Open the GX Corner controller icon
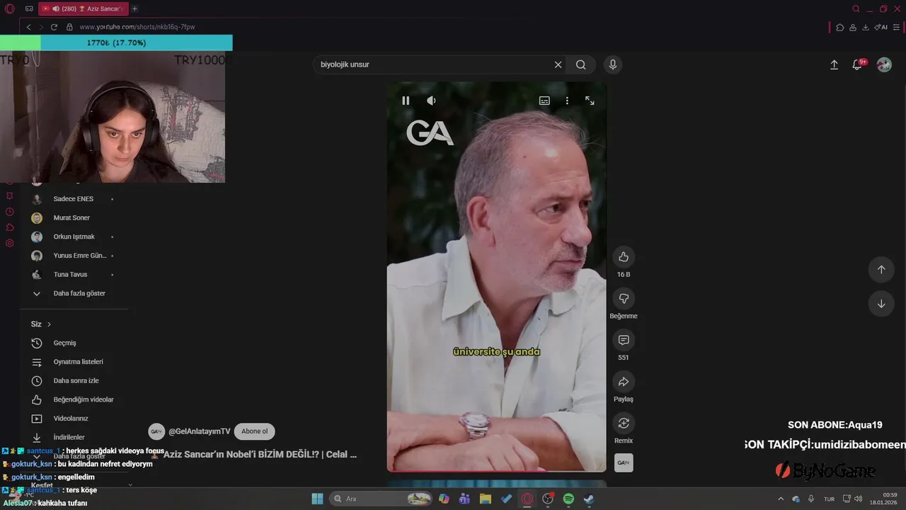The image size is (906, 510). click(x=29, y=8)
